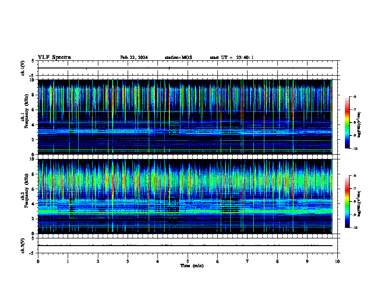380x293 pixels.
Task: Click the time axis tick label "7"
Action: tap(248, 261)
